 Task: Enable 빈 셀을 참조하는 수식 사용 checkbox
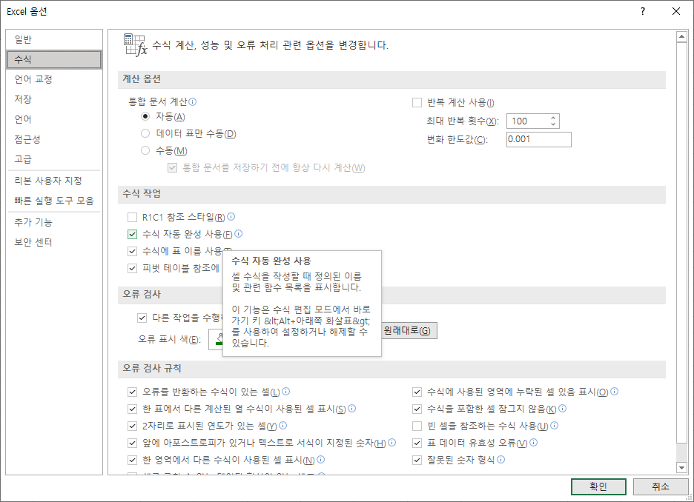[x=417, y=426]
